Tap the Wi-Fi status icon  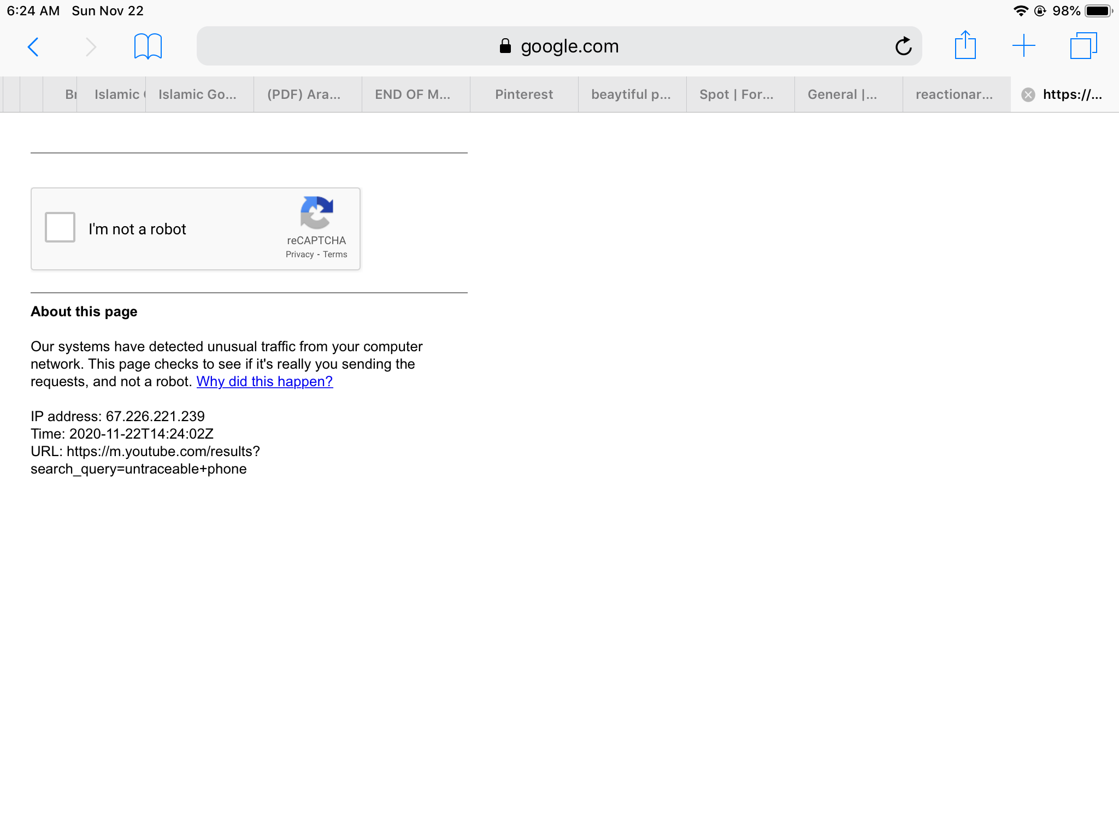click(x=1021, y=11)
